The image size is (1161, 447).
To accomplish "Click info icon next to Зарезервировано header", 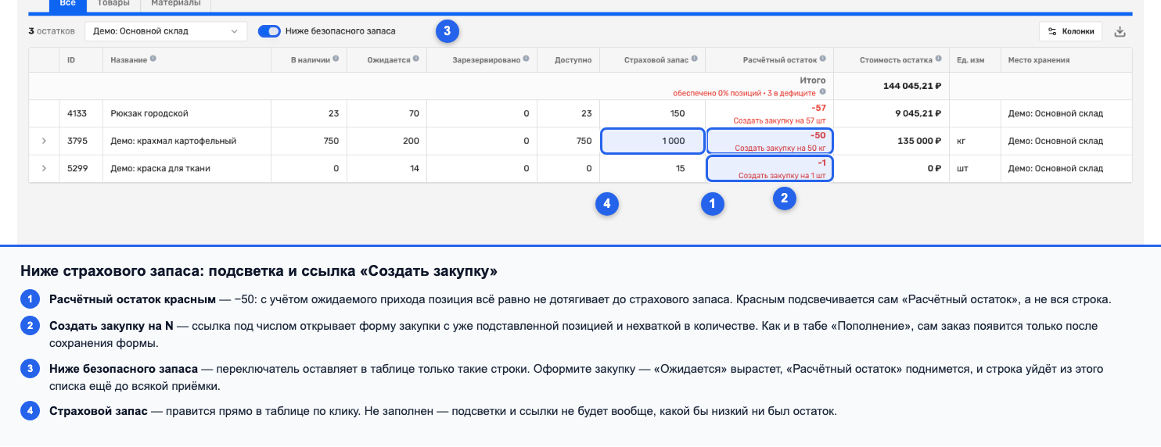I will (526, 59).
